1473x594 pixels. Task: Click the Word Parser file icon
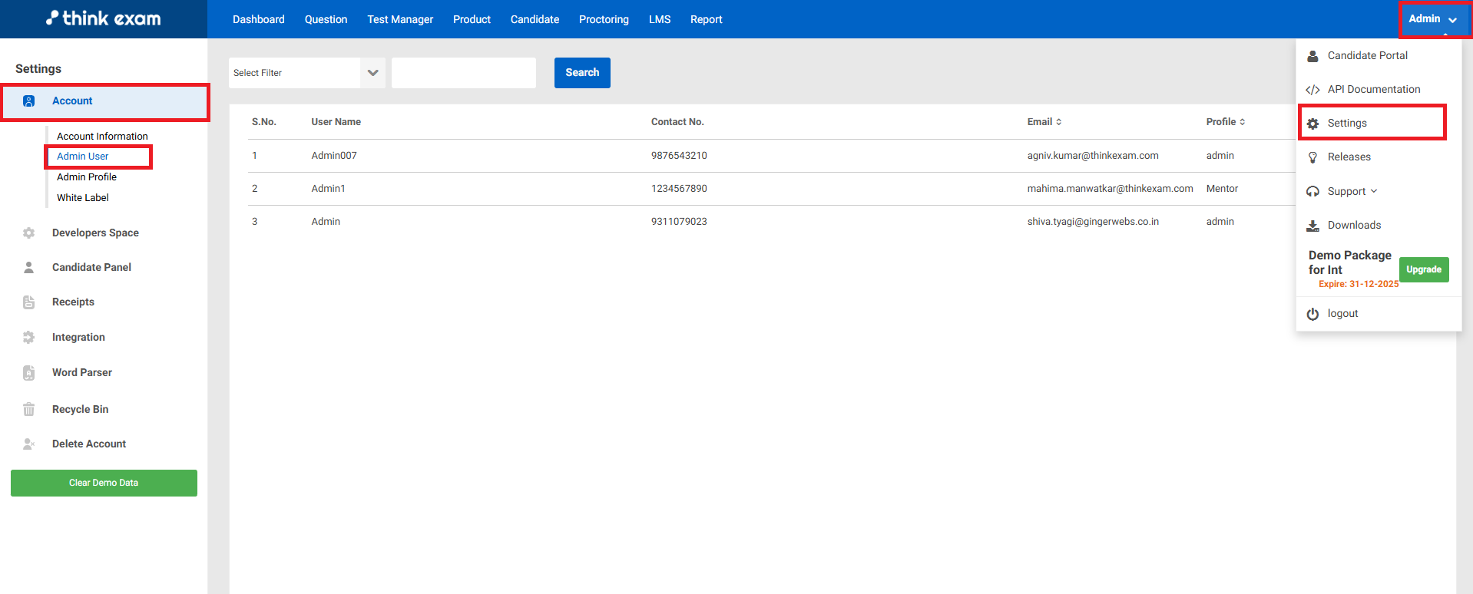pos(29,373)
